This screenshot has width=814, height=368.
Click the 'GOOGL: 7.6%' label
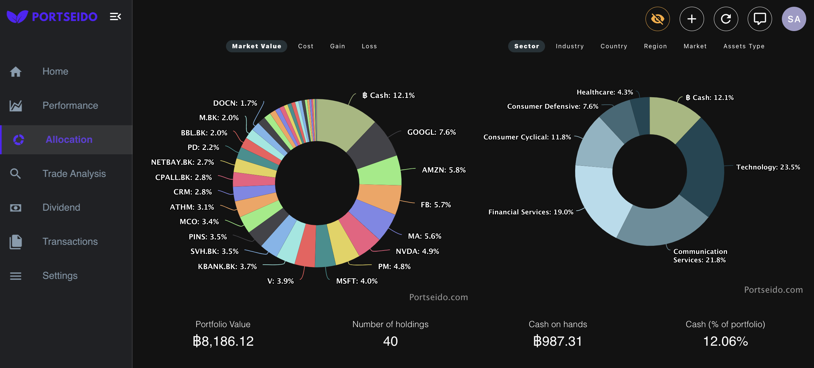coord(431,132)
